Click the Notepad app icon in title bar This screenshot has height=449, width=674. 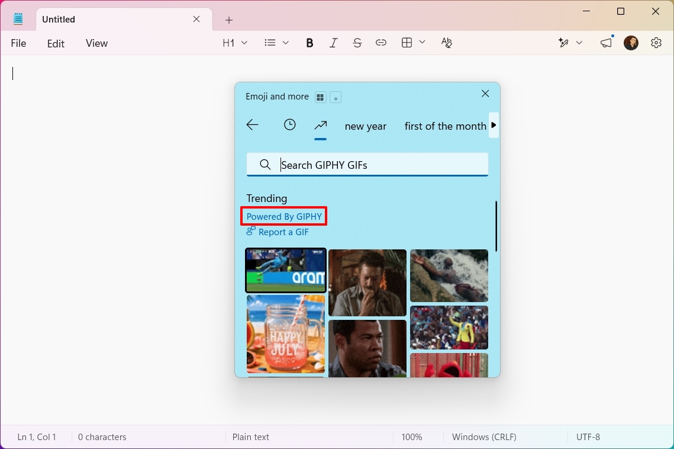click(18, 19)
